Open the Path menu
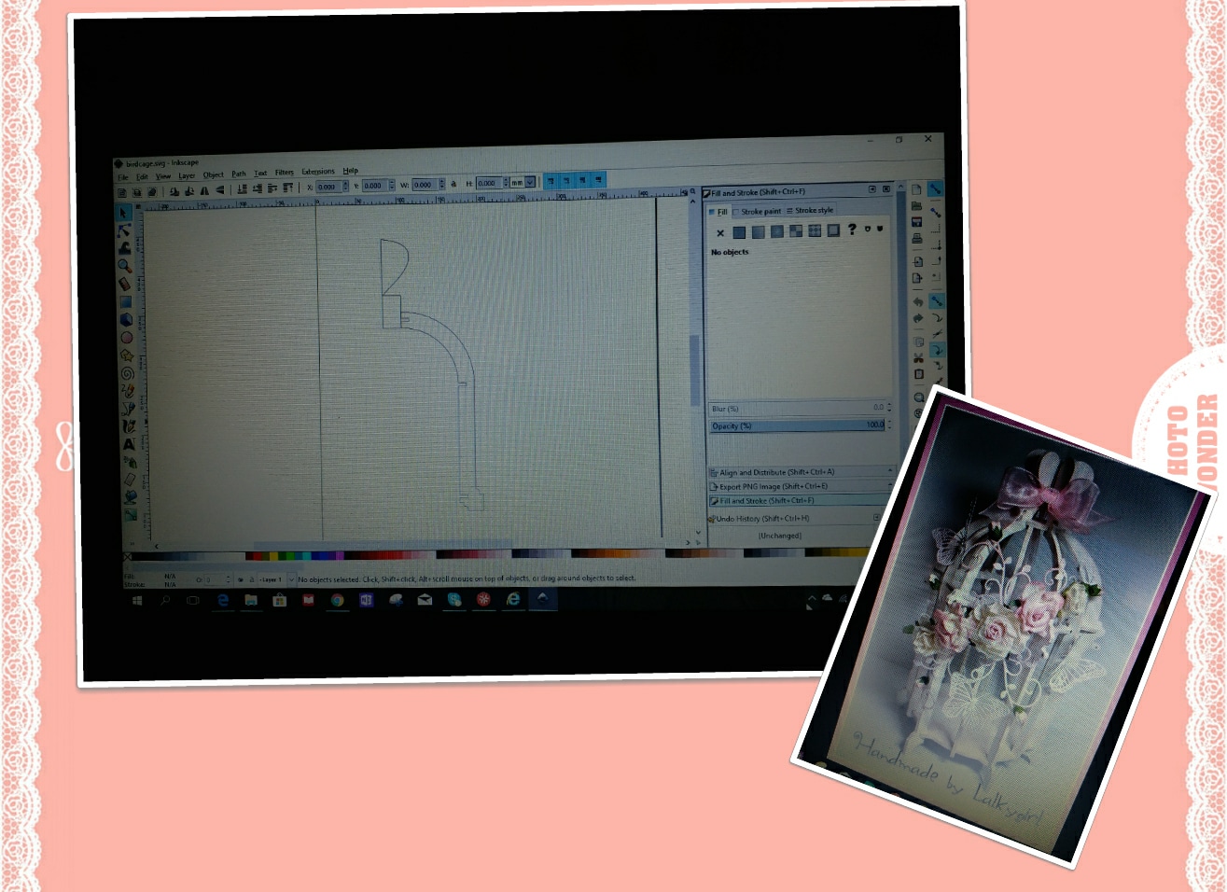The width and height of the screenshot is (1227, 892). point(239,174)
